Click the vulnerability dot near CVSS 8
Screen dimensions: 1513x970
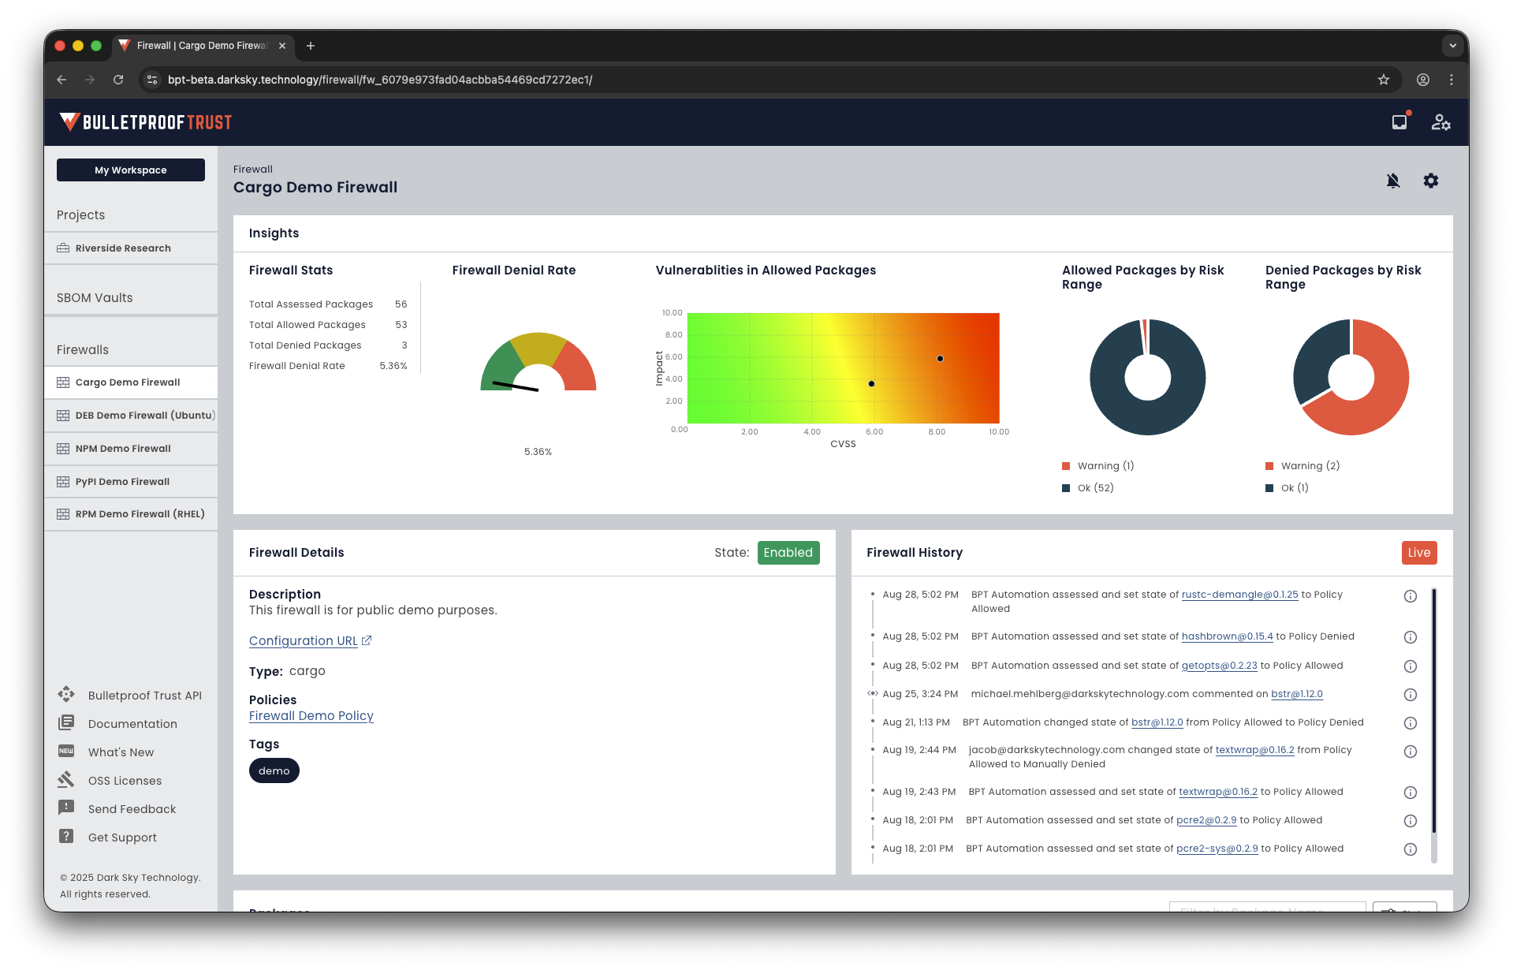point(940,359)
